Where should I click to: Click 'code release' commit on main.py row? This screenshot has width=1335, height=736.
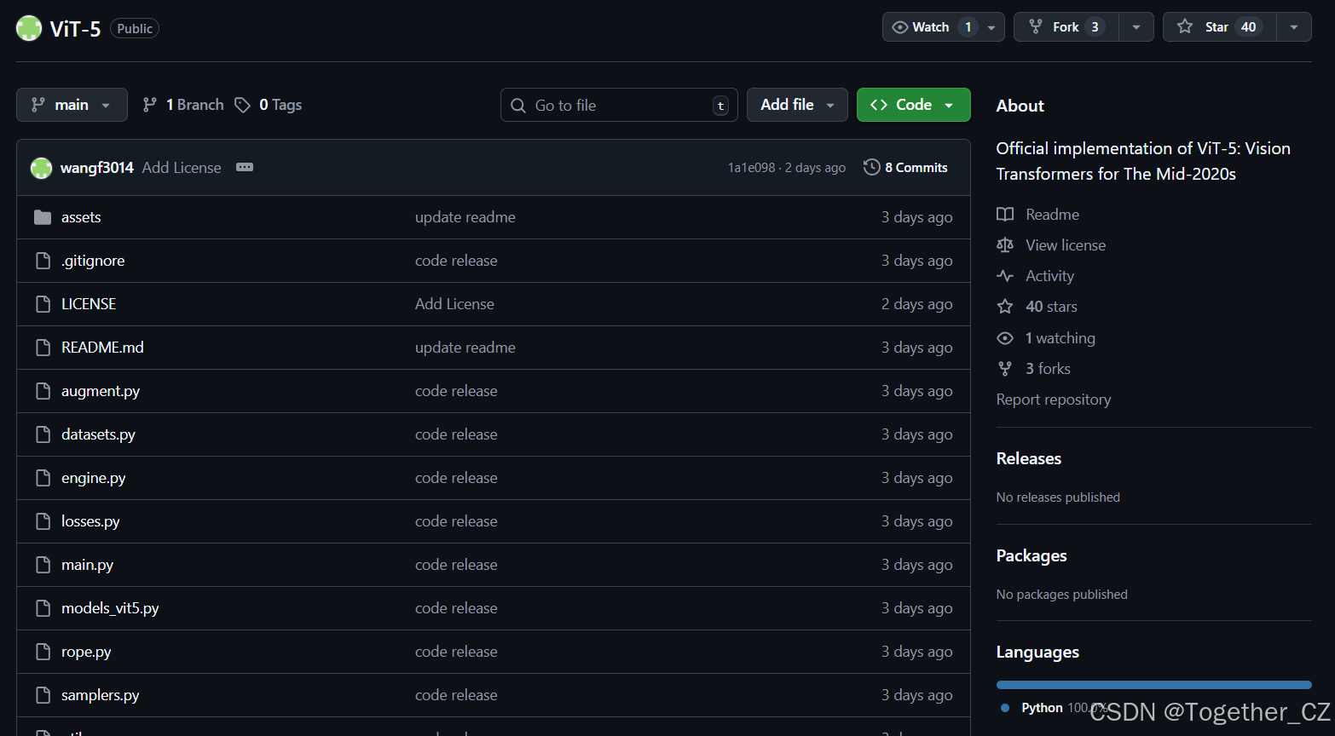click(x=456, y=565)
